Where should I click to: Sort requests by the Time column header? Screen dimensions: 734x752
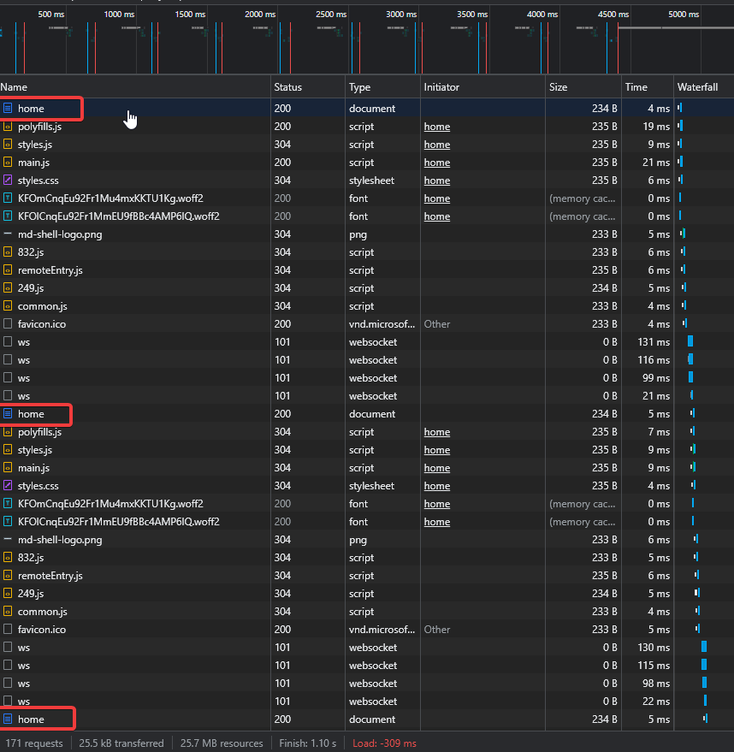pos(636,87)
